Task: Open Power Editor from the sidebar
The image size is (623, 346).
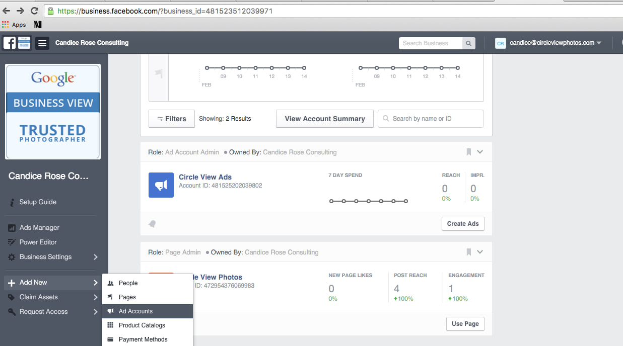Action: click(38, 242)
